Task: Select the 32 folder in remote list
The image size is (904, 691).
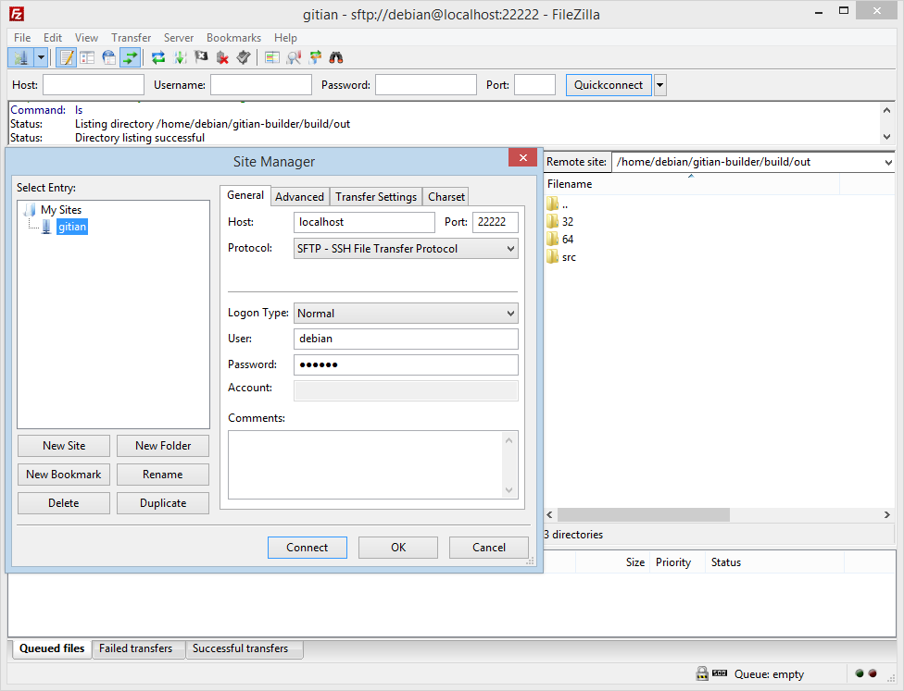Action: coord(567,222)
